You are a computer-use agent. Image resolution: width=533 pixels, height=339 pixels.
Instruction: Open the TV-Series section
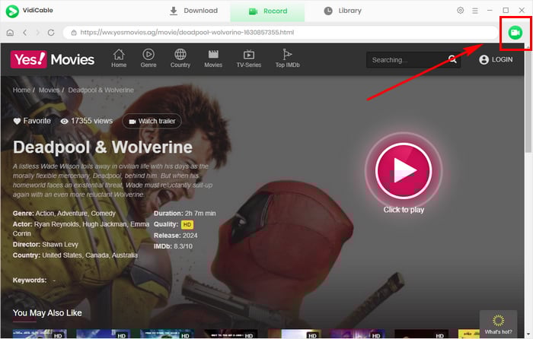249,59
